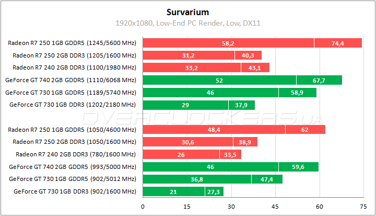Click the 26 bar value
The height and width of the screenshot is (216, 376).
click(181, 155)
